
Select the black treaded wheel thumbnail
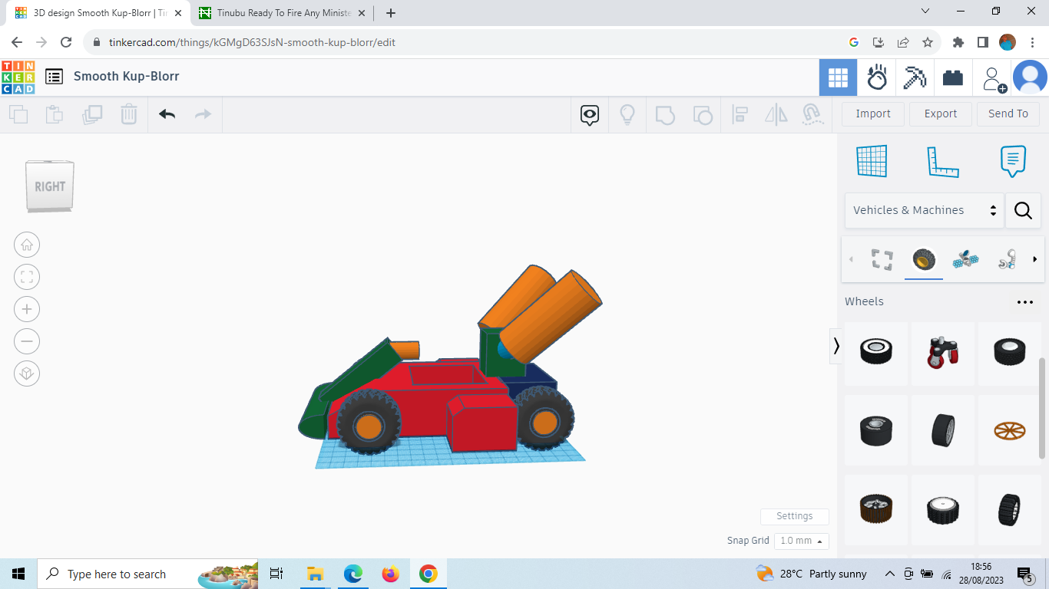(x=1009, y=353)
